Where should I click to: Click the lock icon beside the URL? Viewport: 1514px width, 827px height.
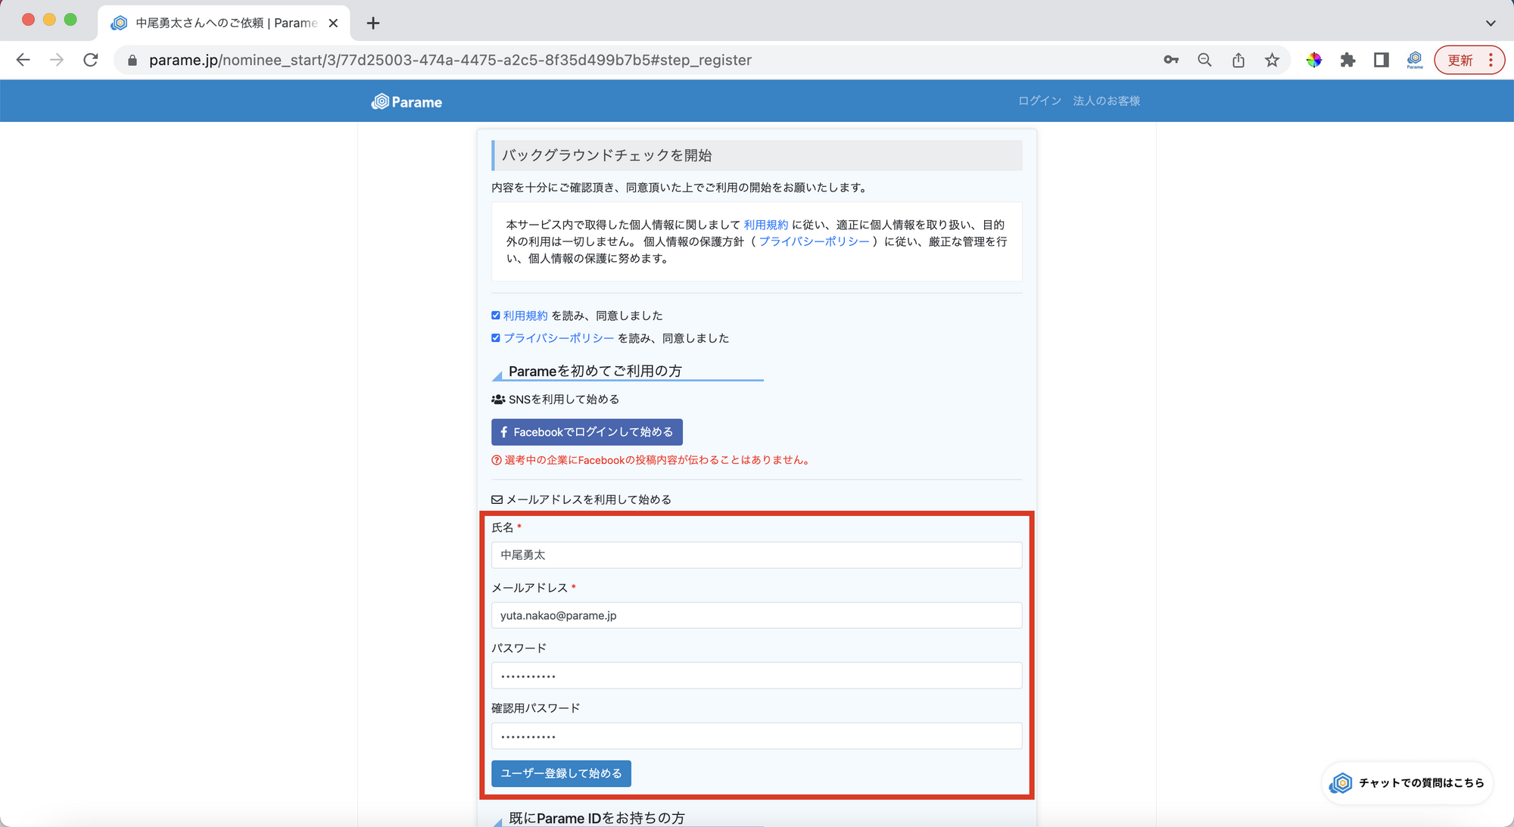[x=132, y=60]
